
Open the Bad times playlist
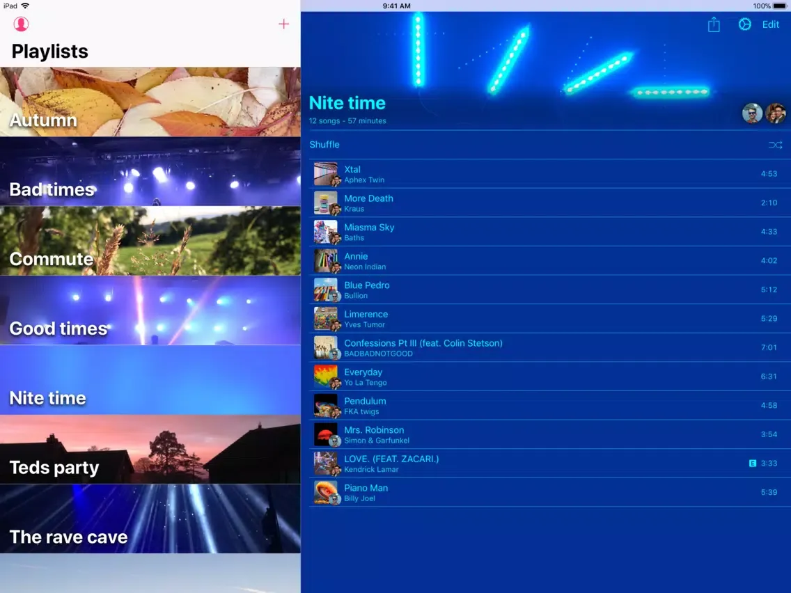tap(150, 171)
